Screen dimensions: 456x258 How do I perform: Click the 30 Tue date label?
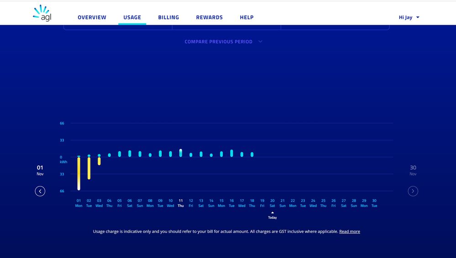[x=374, y=203]
